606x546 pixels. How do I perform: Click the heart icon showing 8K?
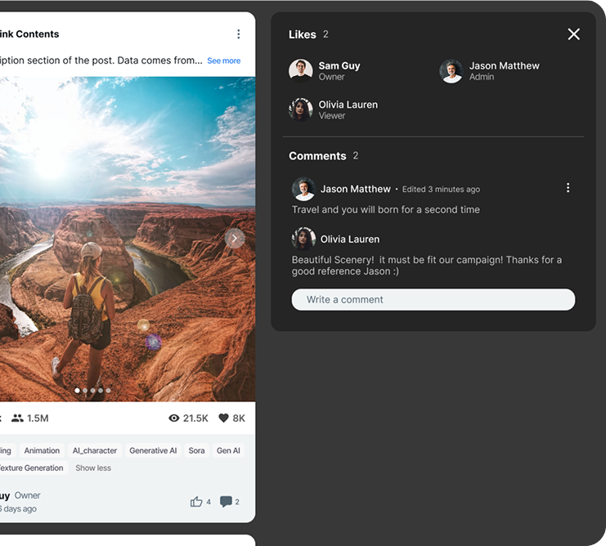pyautogui.click(x=223, y=418)
